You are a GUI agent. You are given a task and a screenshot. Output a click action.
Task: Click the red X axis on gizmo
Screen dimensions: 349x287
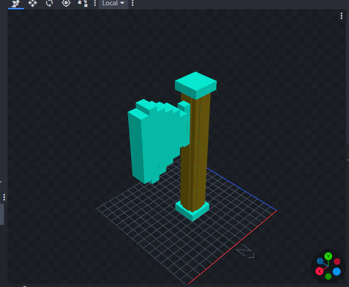[319, 271]
